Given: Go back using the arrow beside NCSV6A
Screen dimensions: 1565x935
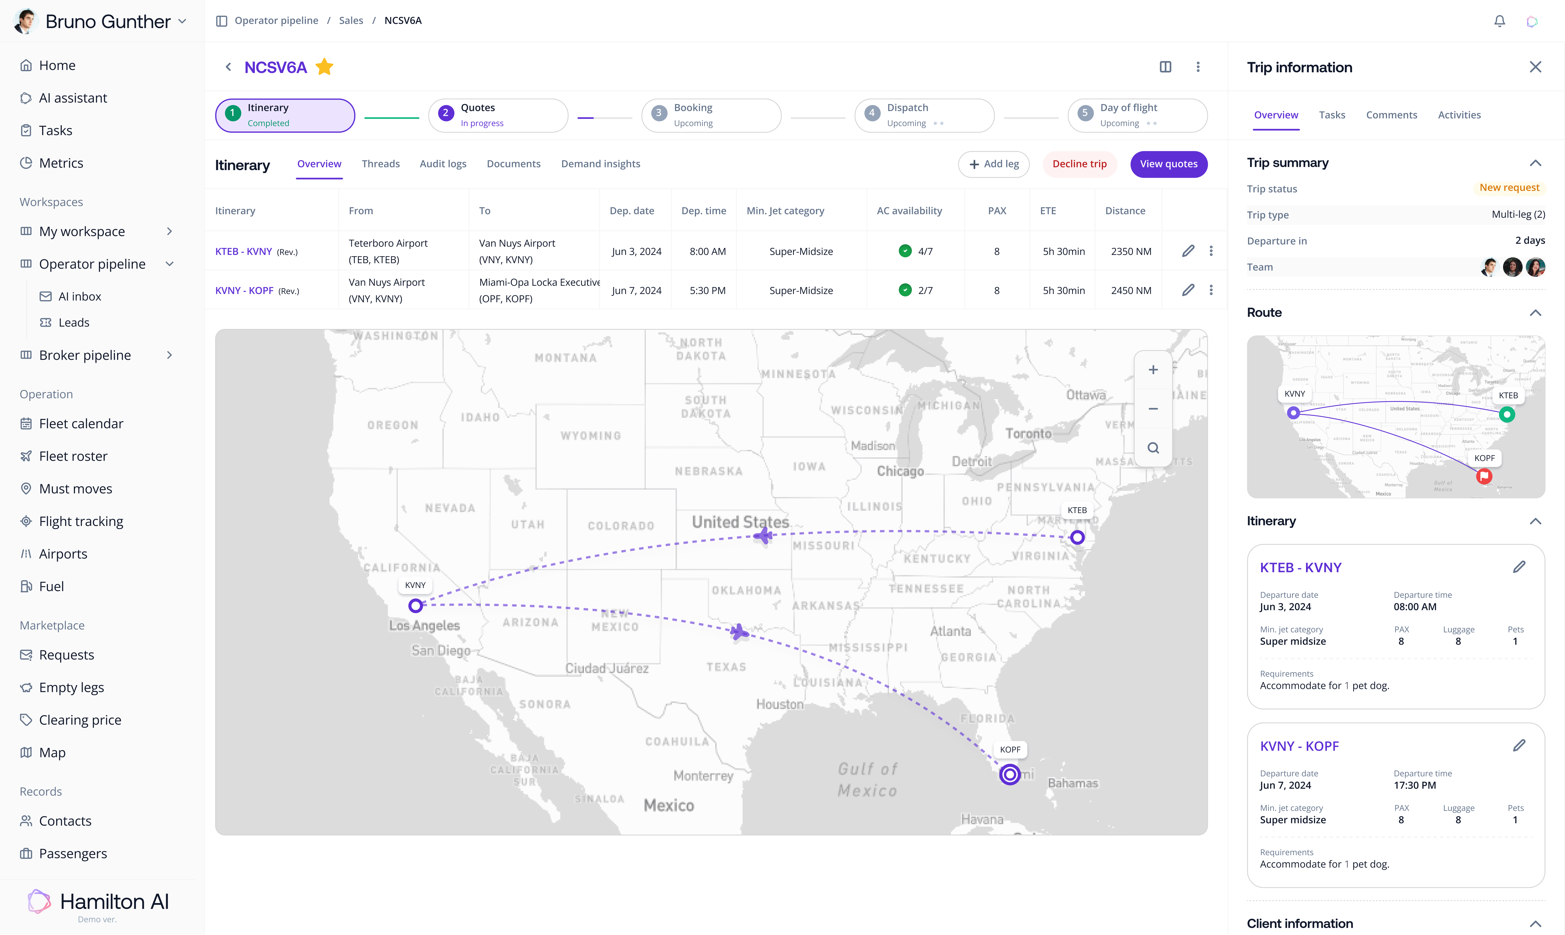Looking at the screenshot, I should click(x=228, y=67).
